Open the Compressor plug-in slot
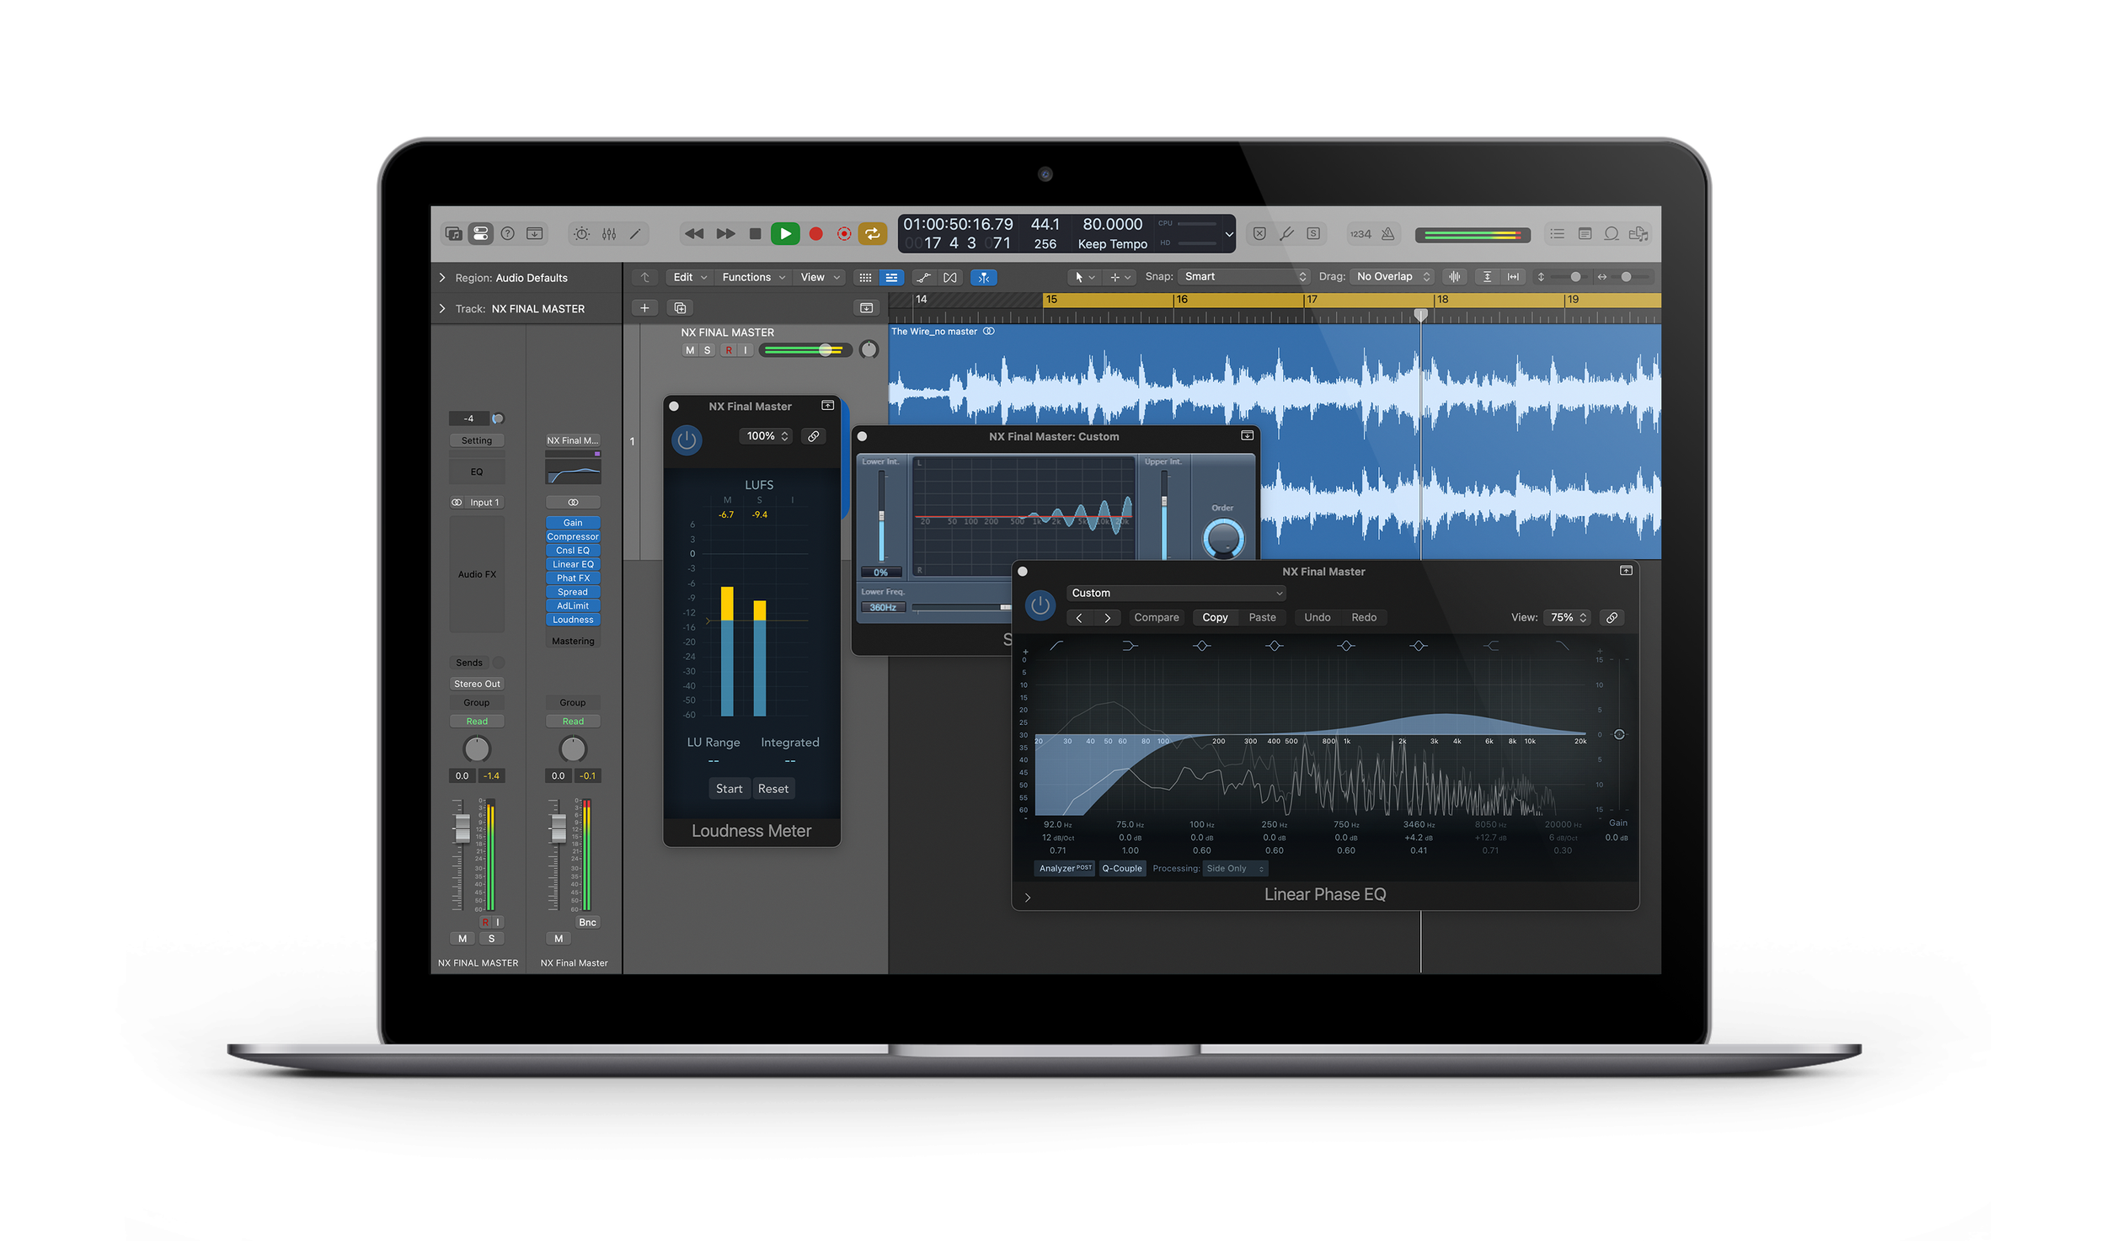The image size is (2106, 1241). (x=573, y=536)
